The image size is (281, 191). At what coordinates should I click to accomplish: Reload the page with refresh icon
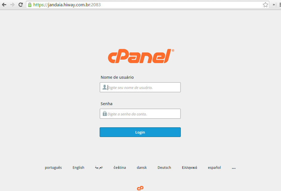click(x=20, y=5)
